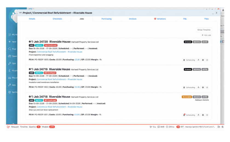Open the list icon button on Job 24718
This screenshot has height=142, width=230.
207,115
